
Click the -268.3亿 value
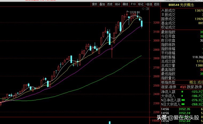pos(197,104)
